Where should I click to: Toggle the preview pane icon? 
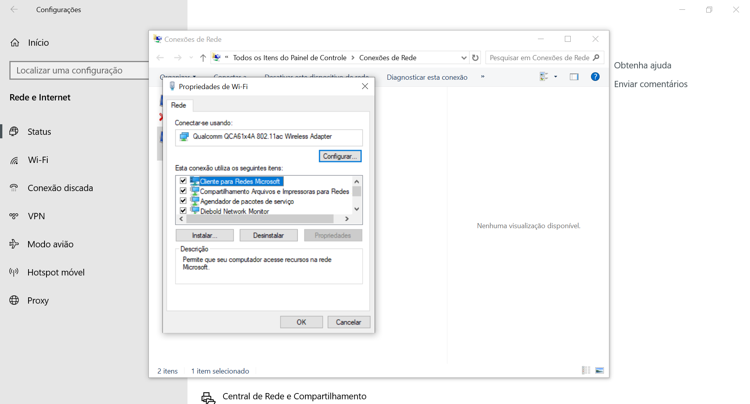(574, 77)
